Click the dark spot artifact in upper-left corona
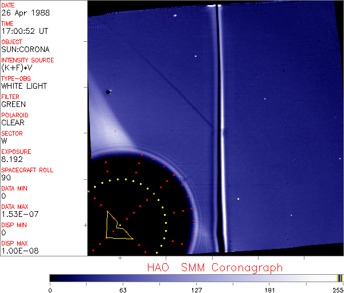This screenshot has height=293, width=344. 108,92
